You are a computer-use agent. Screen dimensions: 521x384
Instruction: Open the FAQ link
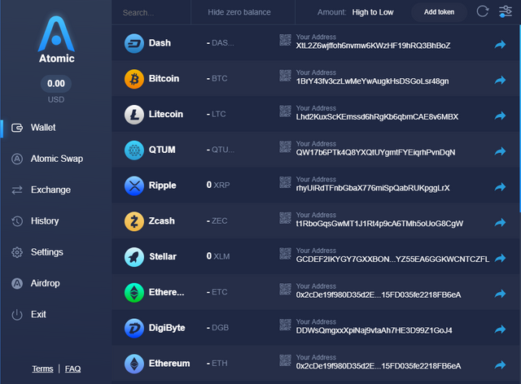click(72, 369)
